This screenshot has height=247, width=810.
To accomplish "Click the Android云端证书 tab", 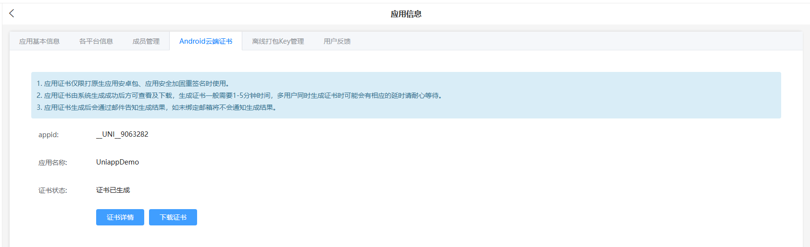I will 206,41.
